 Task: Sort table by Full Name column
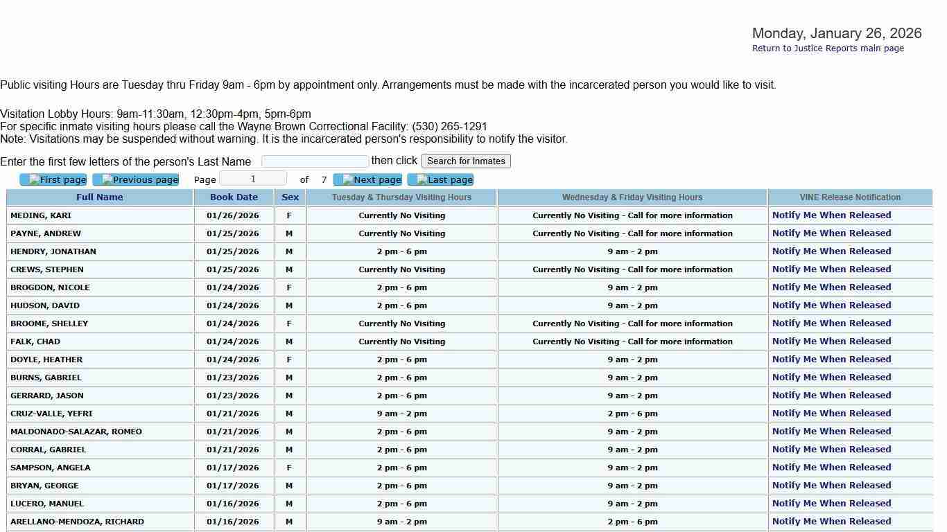tap(100, 197)
